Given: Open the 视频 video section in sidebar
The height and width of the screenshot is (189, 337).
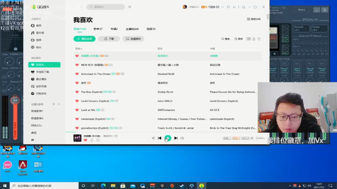Looking at the screenshot, I should coord(36,40).
